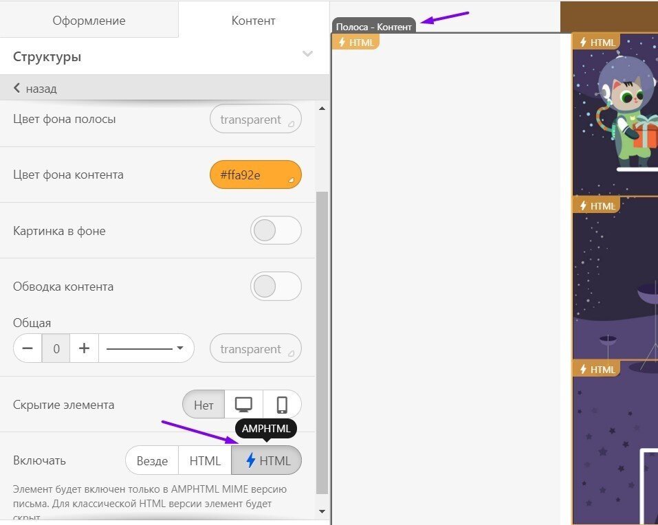Go back with the назад button
This screenshot has width=658, height=525.
35,88
